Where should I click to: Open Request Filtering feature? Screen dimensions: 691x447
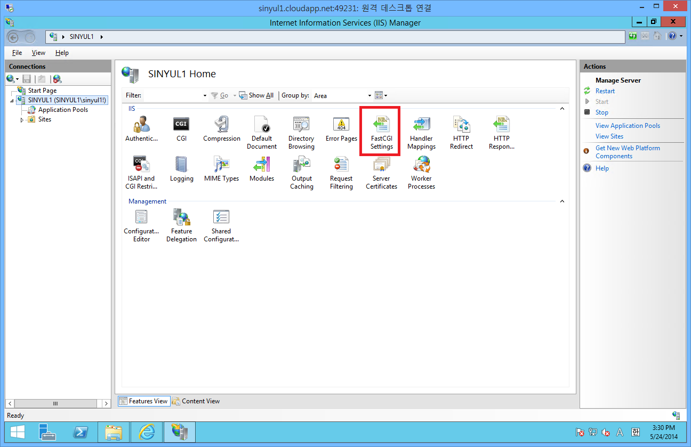click(341, 173)
